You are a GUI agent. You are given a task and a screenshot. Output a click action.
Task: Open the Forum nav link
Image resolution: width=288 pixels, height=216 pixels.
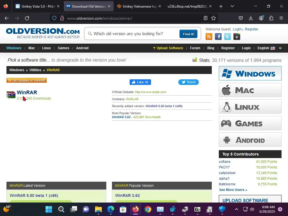(x=195, y=48)
